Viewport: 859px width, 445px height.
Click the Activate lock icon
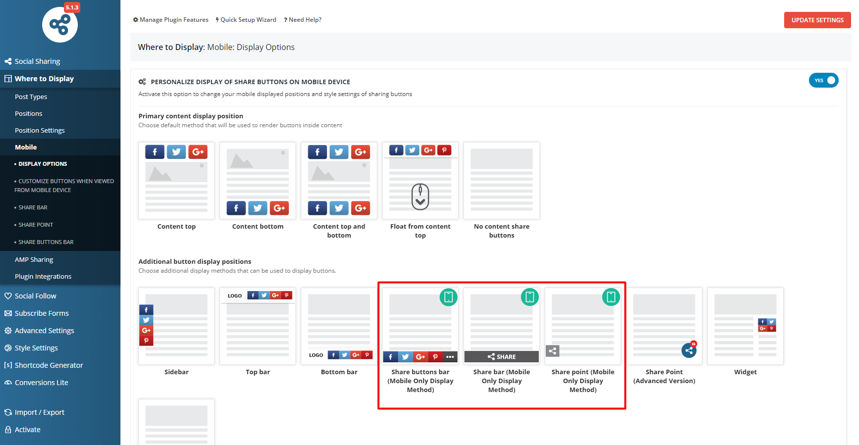[8, 430]
